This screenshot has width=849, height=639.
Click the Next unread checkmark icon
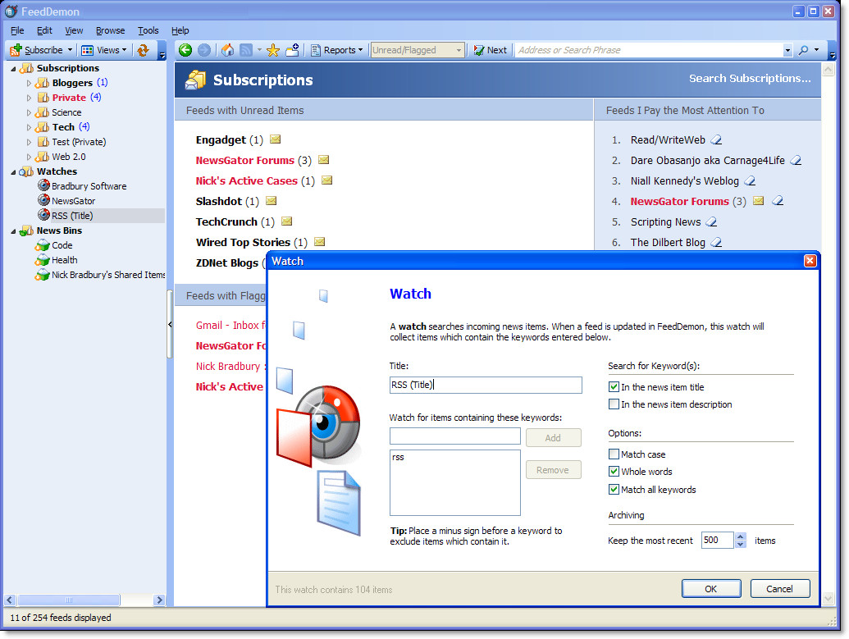[479, 50]
